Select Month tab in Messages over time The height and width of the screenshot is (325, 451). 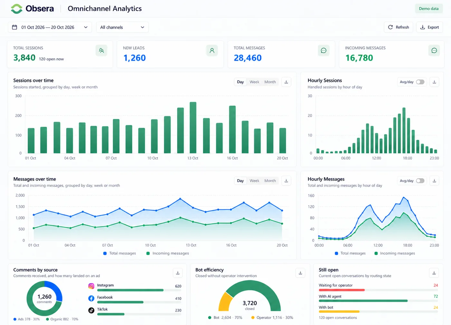[x=270, y=181]
